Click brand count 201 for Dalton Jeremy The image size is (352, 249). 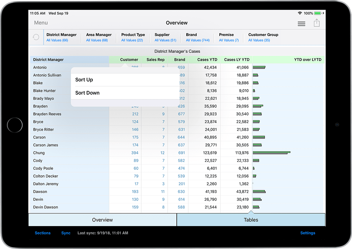[x=181, y=184]
